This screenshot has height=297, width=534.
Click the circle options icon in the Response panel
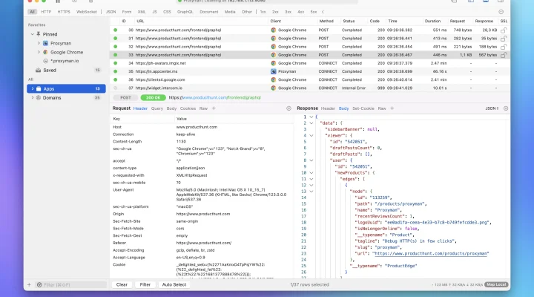tap(506, 108)
